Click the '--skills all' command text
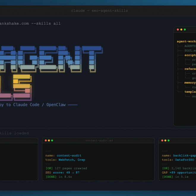This screenshot has height=196, width=196. [x=46, y=23]
